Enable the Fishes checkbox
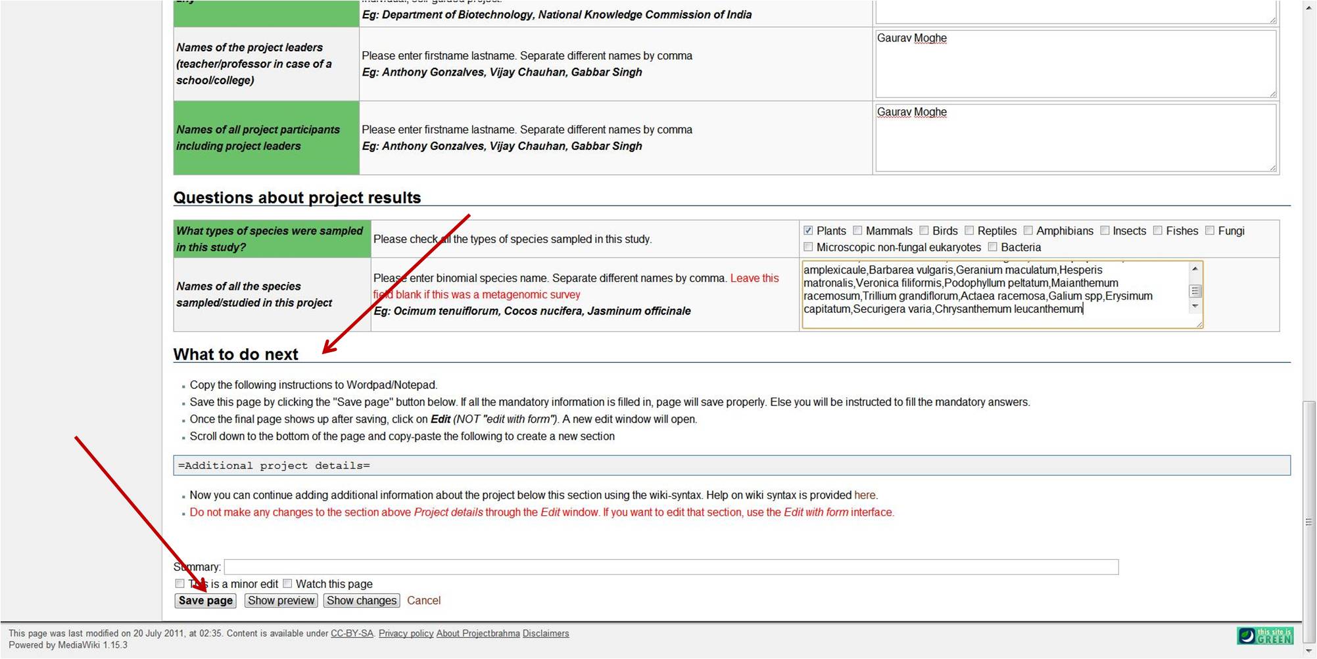The image size is (1317, 659). (1158, 231)
